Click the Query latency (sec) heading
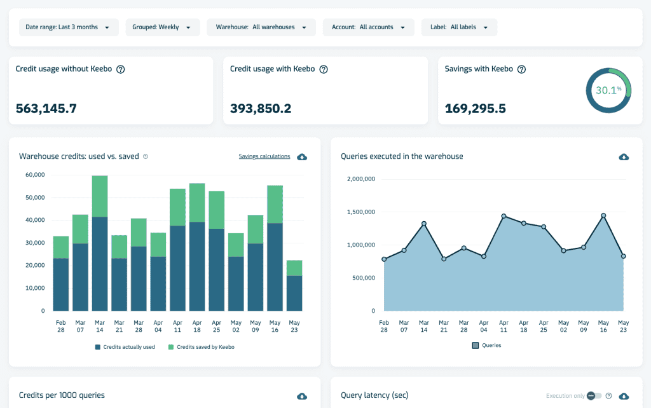651x408 pixels. [374, 395]
